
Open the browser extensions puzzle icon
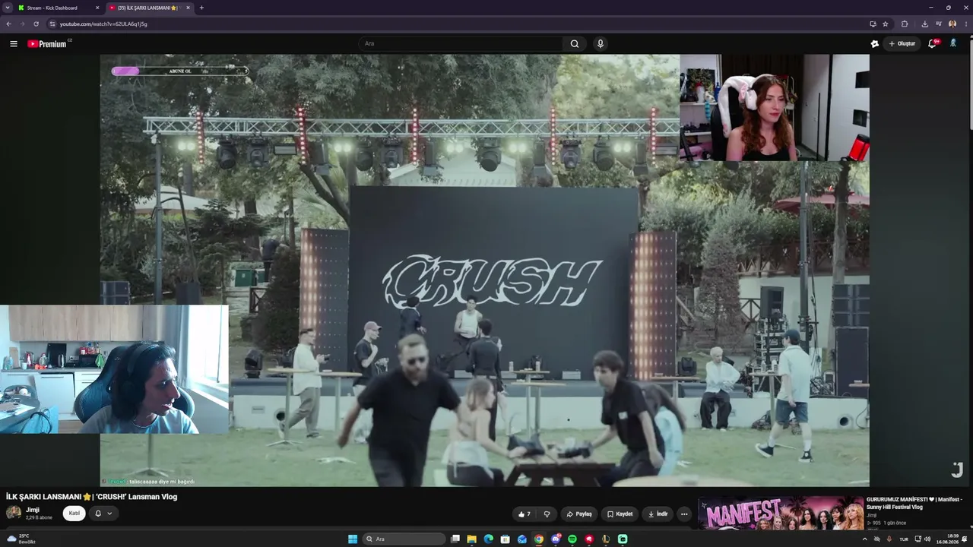click(x=905, y=24)
